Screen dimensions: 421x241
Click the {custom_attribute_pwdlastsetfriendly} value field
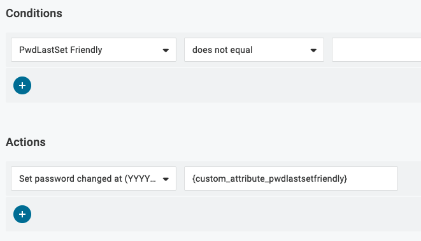click(x=291, y=179)
